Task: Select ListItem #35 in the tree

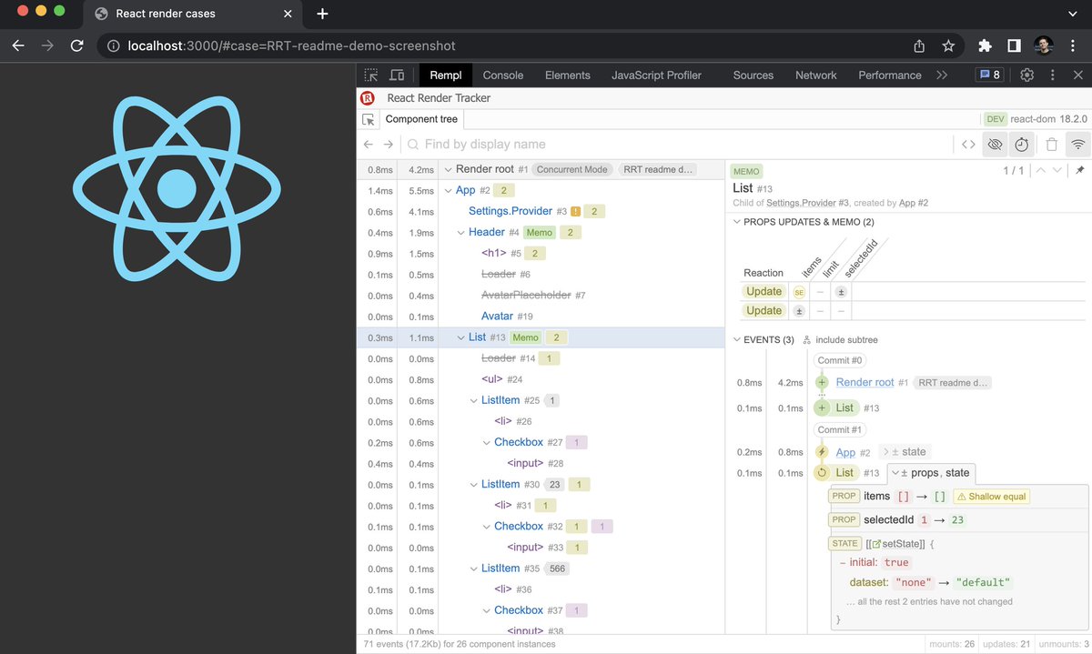Action: pyautogui.click(x=500, y=568)
